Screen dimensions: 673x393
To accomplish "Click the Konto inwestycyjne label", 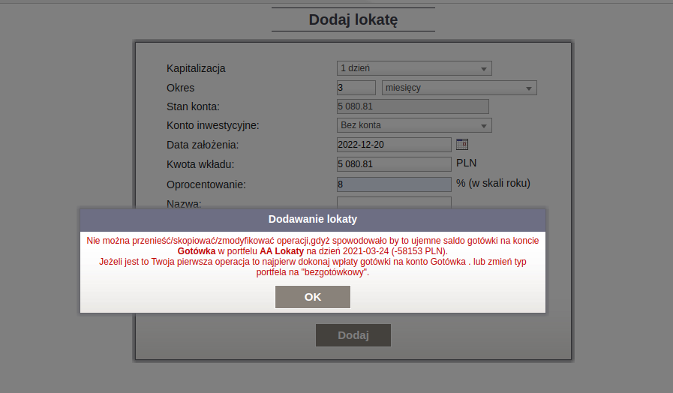I will click(x=213, y=125).
